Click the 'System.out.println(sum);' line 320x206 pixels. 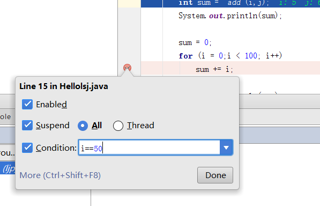(x=230, y=16)
